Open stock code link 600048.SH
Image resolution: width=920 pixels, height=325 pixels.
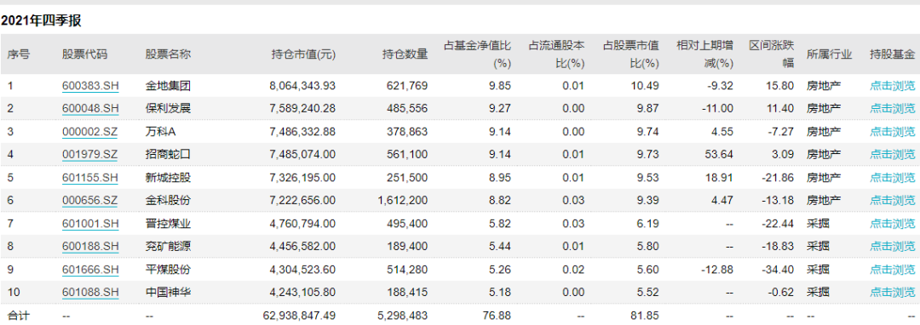tap(90, 108)
